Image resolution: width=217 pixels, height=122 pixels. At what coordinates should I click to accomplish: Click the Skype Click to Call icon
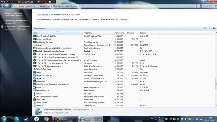pos(34,75)
